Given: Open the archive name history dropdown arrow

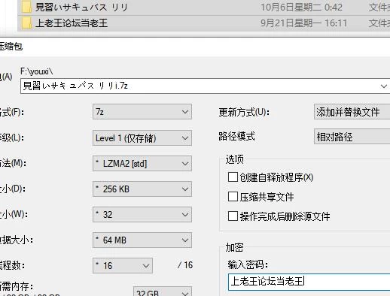Looking at the screenshot, I should (383, 86).
